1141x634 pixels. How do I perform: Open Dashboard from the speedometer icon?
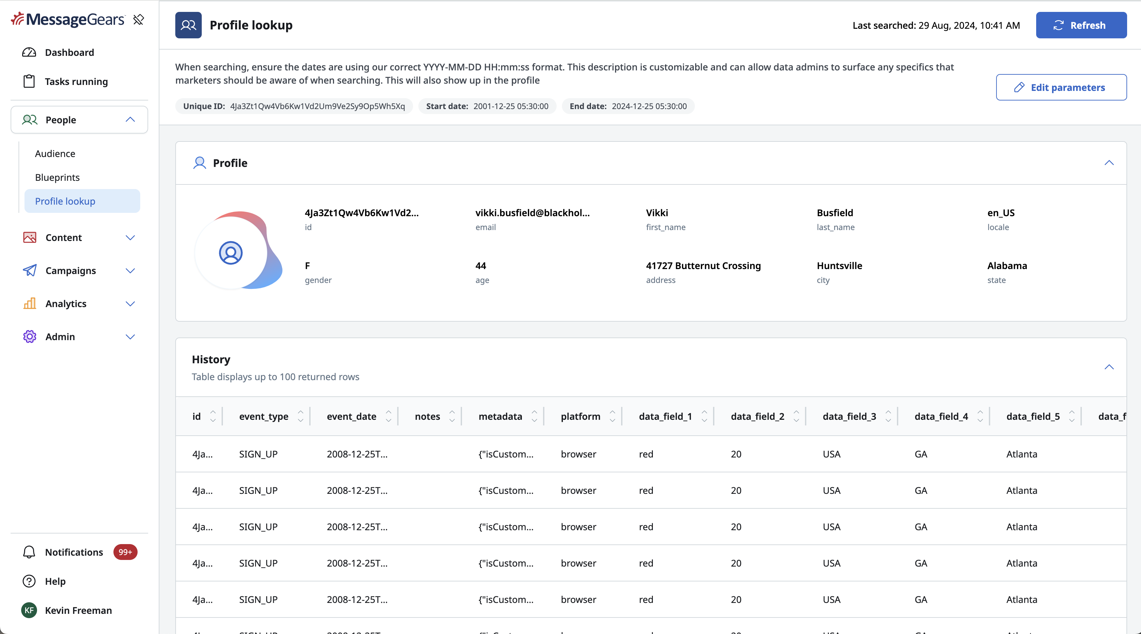(x=29, y=52)
